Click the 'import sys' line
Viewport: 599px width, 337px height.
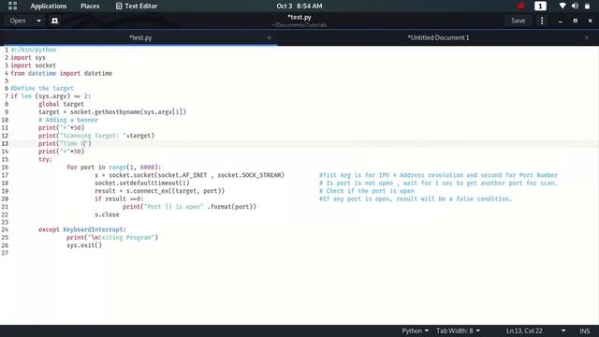28,58
